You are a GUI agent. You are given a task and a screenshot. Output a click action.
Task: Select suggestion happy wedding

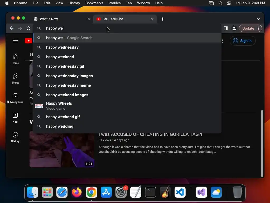pyautogui.click(x=127, y=126)
